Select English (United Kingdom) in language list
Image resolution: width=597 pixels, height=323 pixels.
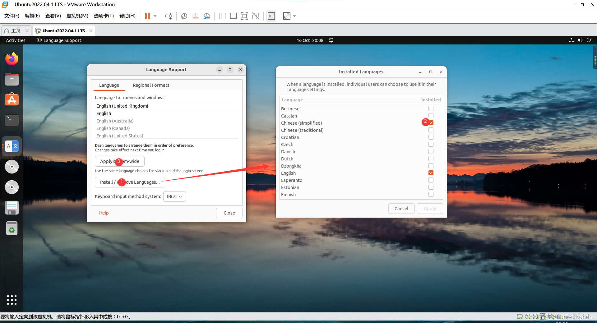166,106
